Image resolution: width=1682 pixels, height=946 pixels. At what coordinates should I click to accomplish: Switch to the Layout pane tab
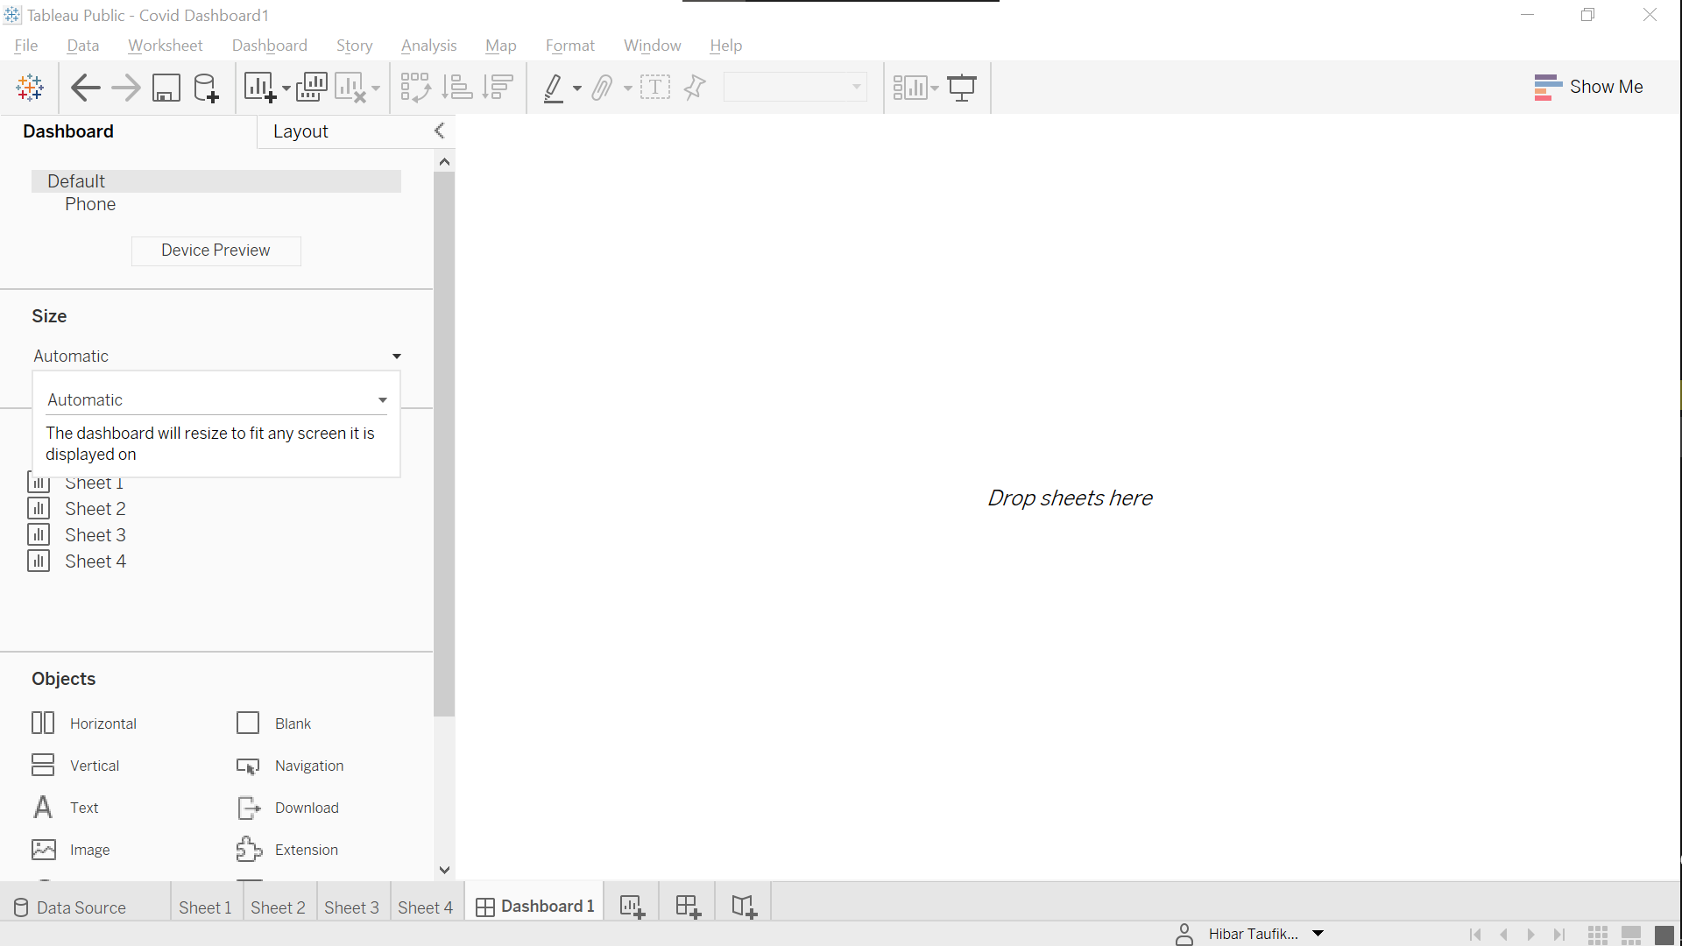click(x=300, y=131)
